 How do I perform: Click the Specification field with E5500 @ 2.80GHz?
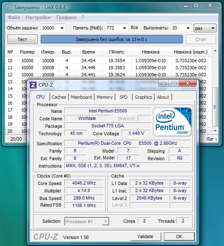point(127,143)
